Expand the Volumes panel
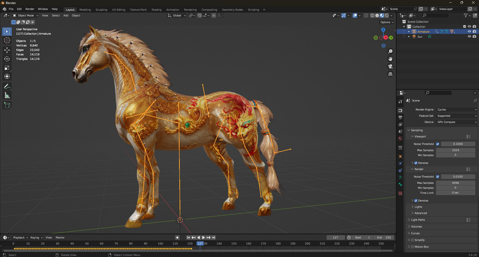Viewport: 479px width, 257px height. (x=441, y=227)
